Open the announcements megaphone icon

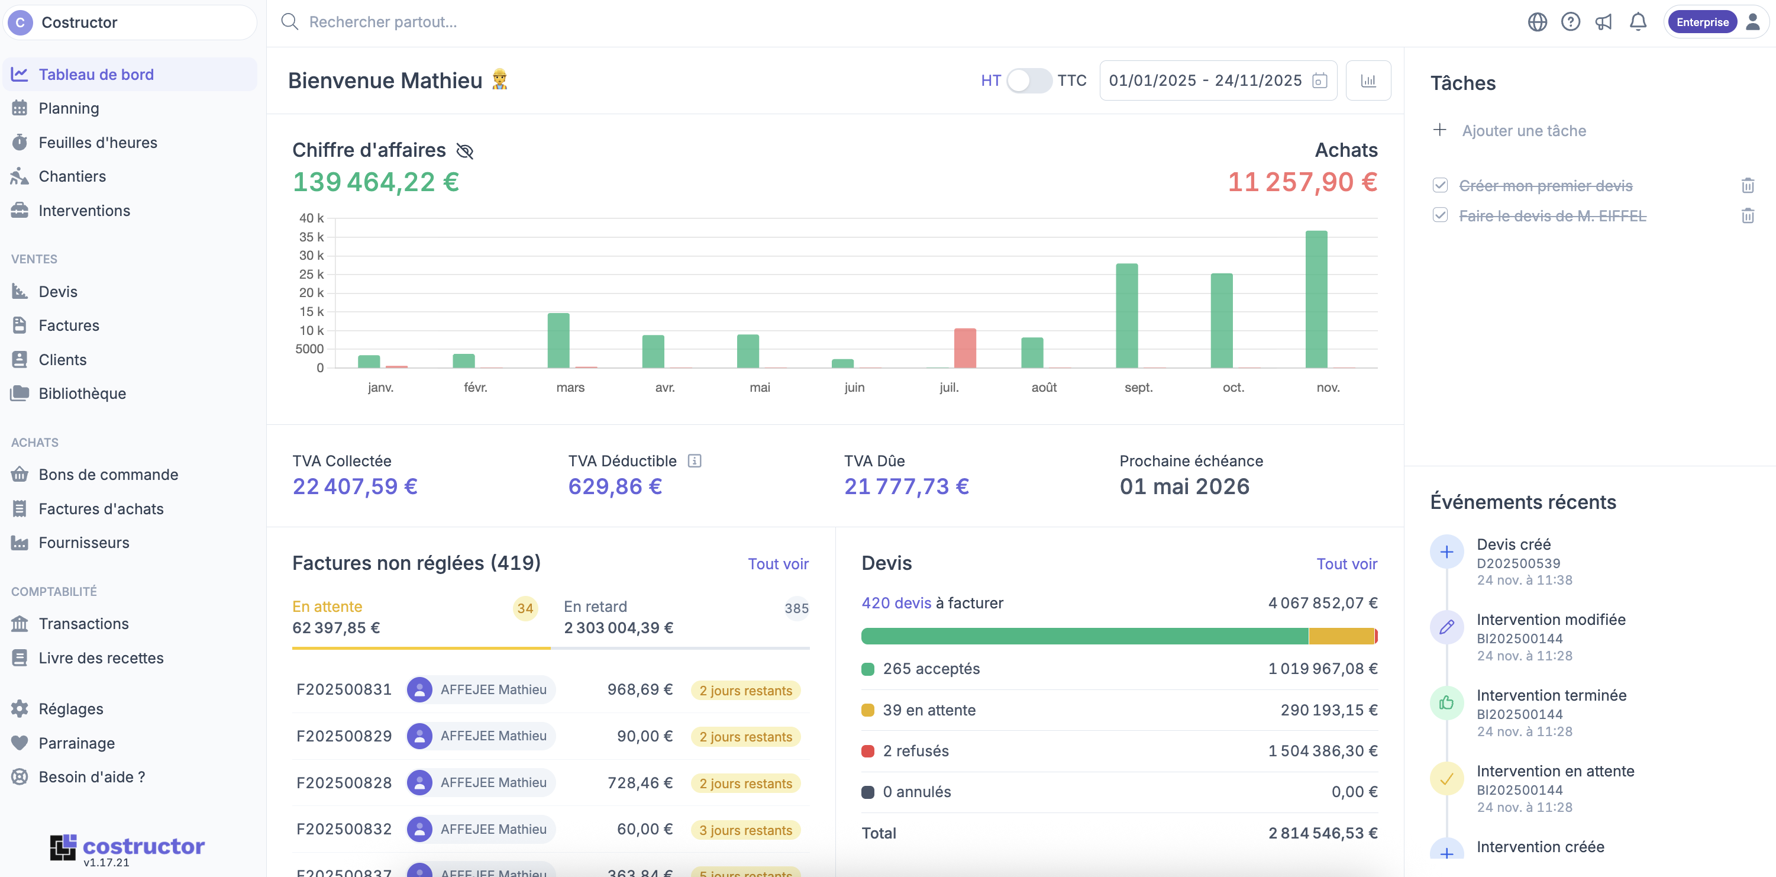coord(1604,22)
